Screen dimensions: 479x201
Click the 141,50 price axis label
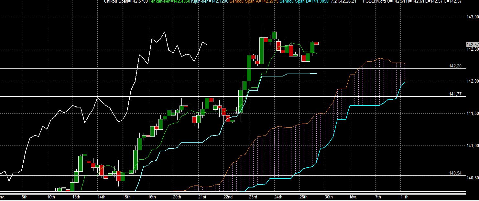(473, 113)
